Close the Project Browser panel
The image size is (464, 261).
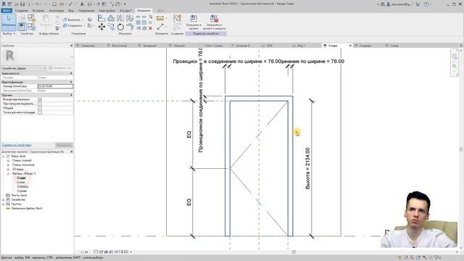point(71,152)
